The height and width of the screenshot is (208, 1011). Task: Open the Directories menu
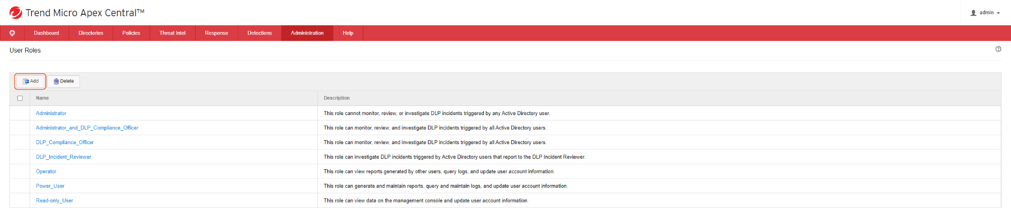[x=91, y=33]
